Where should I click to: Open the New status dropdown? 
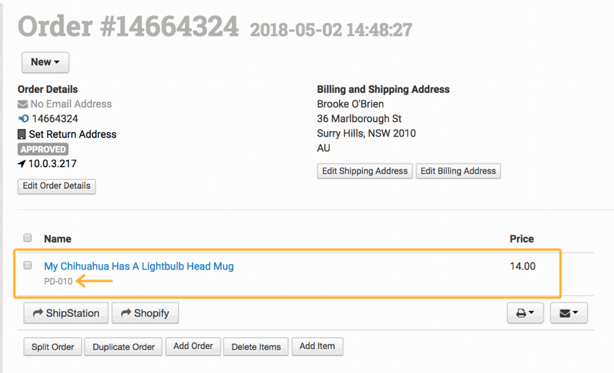click(45, 62)
